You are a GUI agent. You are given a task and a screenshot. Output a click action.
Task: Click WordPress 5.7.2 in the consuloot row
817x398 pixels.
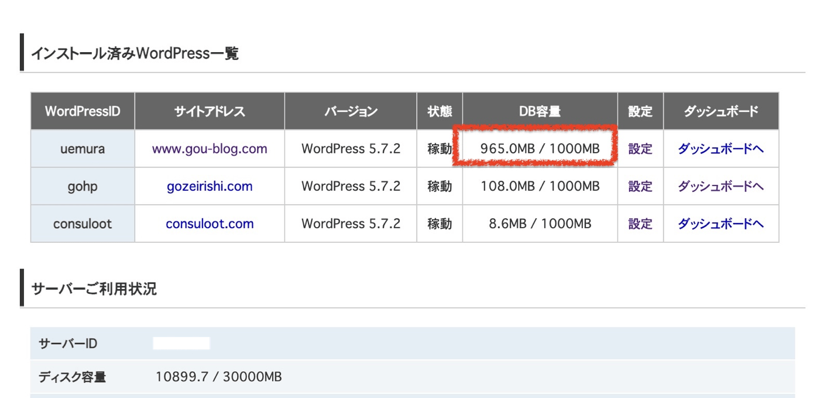click(x=351, y=224)
